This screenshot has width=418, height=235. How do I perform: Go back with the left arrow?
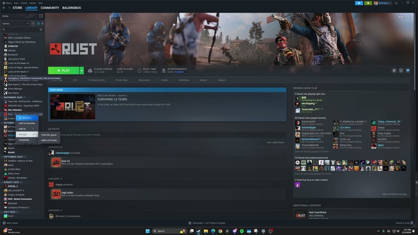[x=4, y=8]
